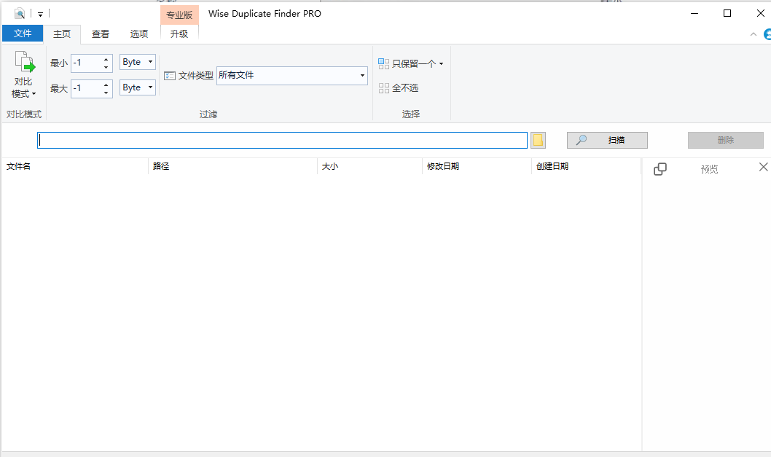Click the app icon in the title bar

click(x=19, y=13)
